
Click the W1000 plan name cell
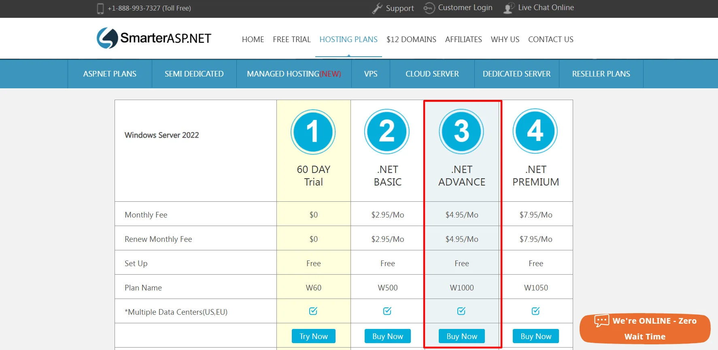[x=462, y=288]
